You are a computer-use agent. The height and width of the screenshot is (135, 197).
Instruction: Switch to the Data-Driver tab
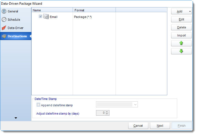(16, 28)
